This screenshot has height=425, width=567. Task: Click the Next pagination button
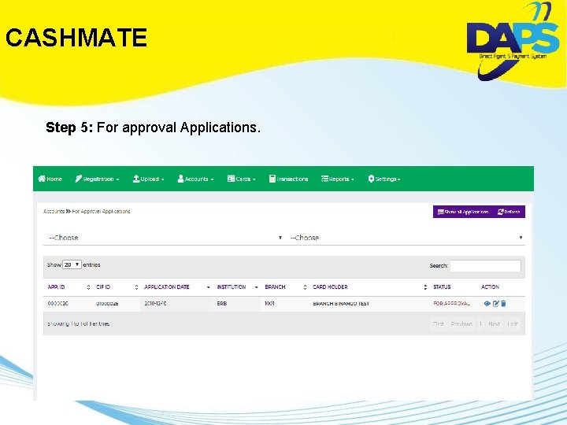pos(494,323)
